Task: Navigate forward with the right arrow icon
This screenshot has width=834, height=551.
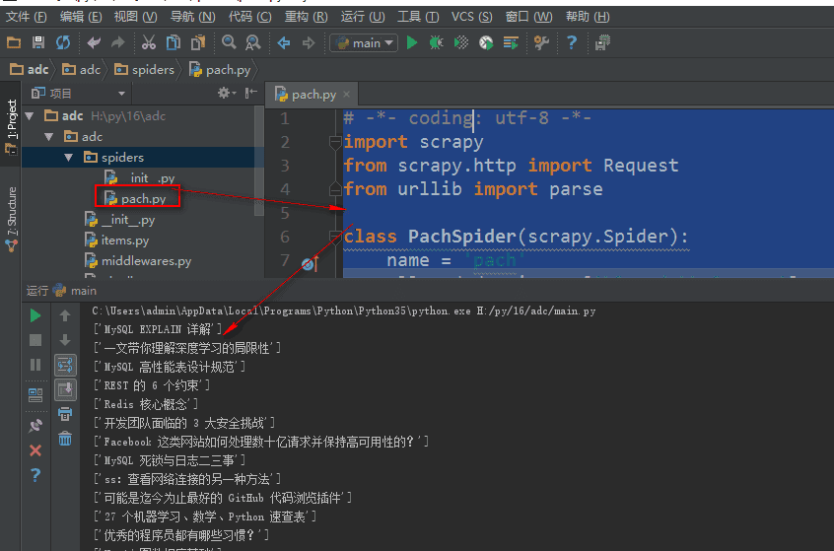Action: (309, 42)
